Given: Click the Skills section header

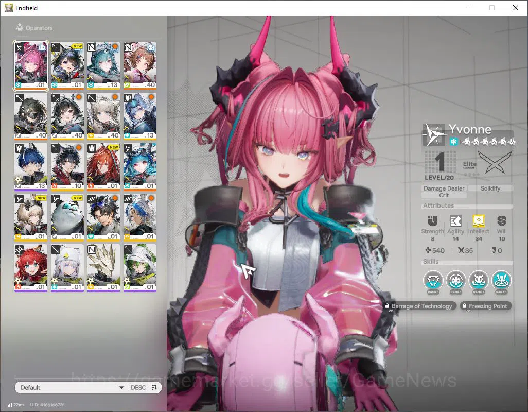Looking at the screenshot, I should click(x=431, y=262).
